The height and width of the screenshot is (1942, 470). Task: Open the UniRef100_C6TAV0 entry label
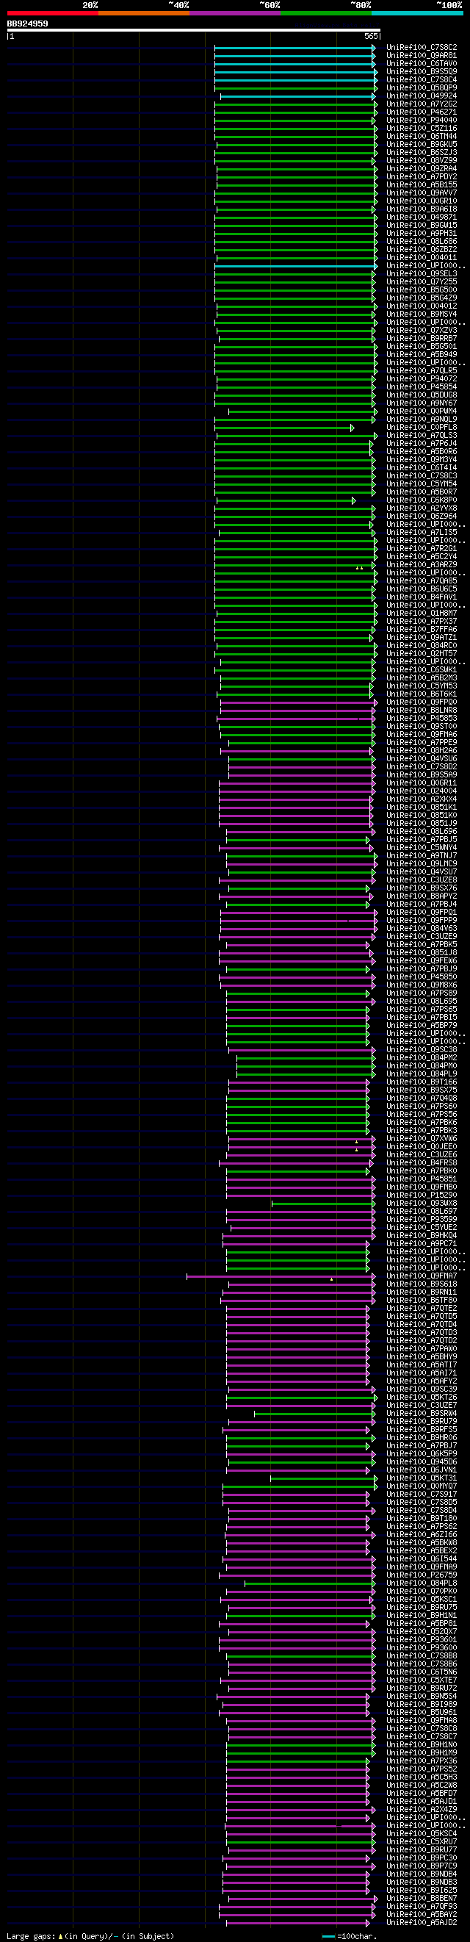tap(422, 63)
